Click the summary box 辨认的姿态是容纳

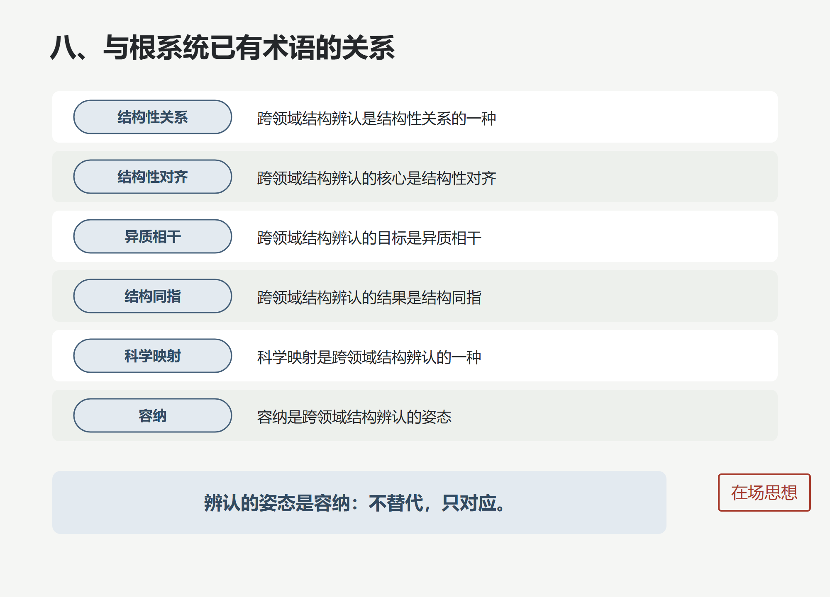(359, 502)
